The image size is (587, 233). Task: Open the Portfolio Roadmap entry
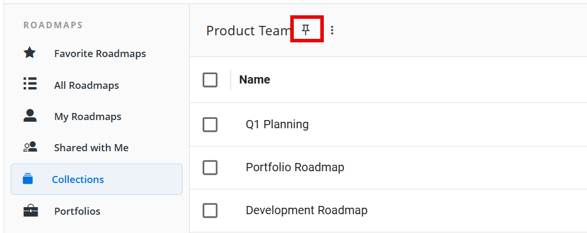295,167
